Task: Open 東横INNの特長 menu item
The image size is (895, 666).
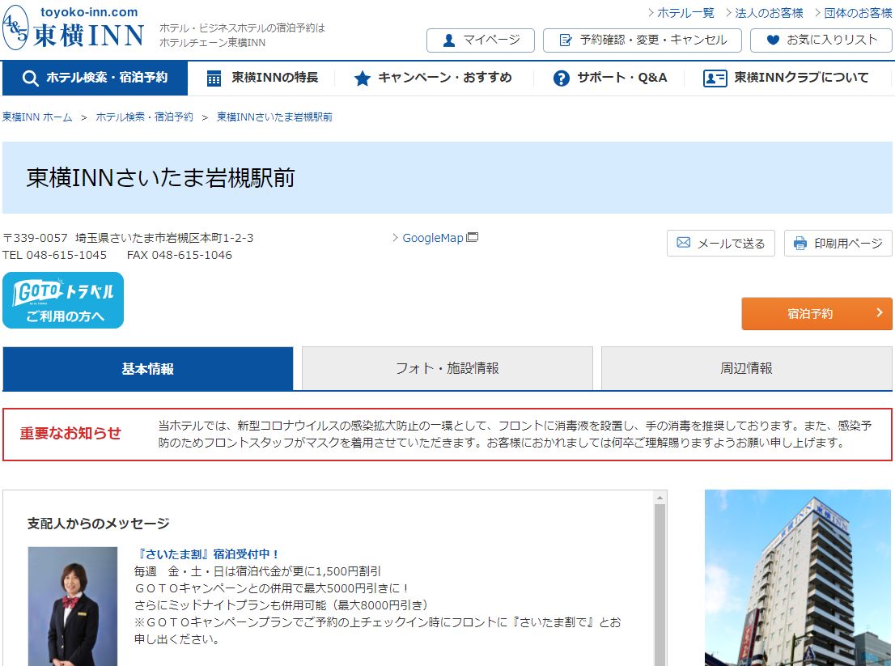Action: point(262,78)
